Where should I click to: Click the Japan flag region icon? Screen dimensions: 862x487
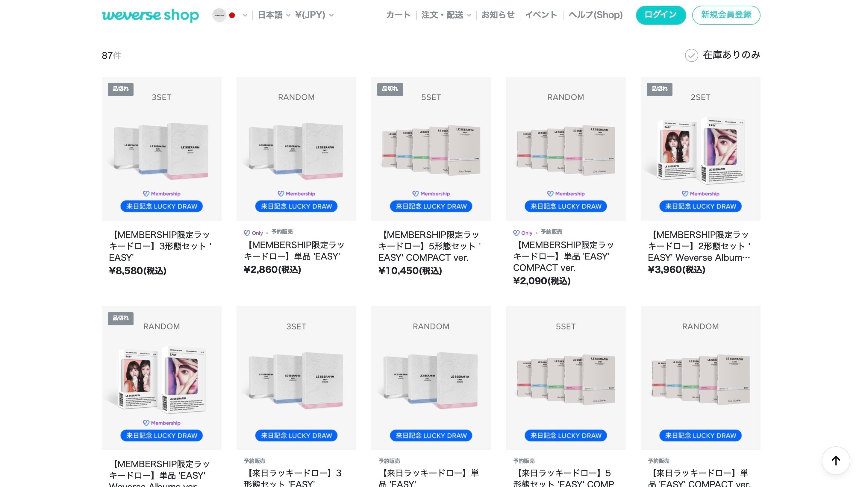(232, 15)
